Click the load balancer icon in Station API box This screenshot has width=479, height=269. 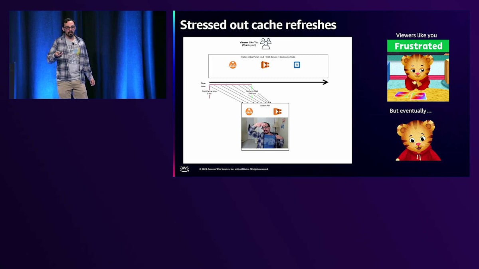point(249,112)
